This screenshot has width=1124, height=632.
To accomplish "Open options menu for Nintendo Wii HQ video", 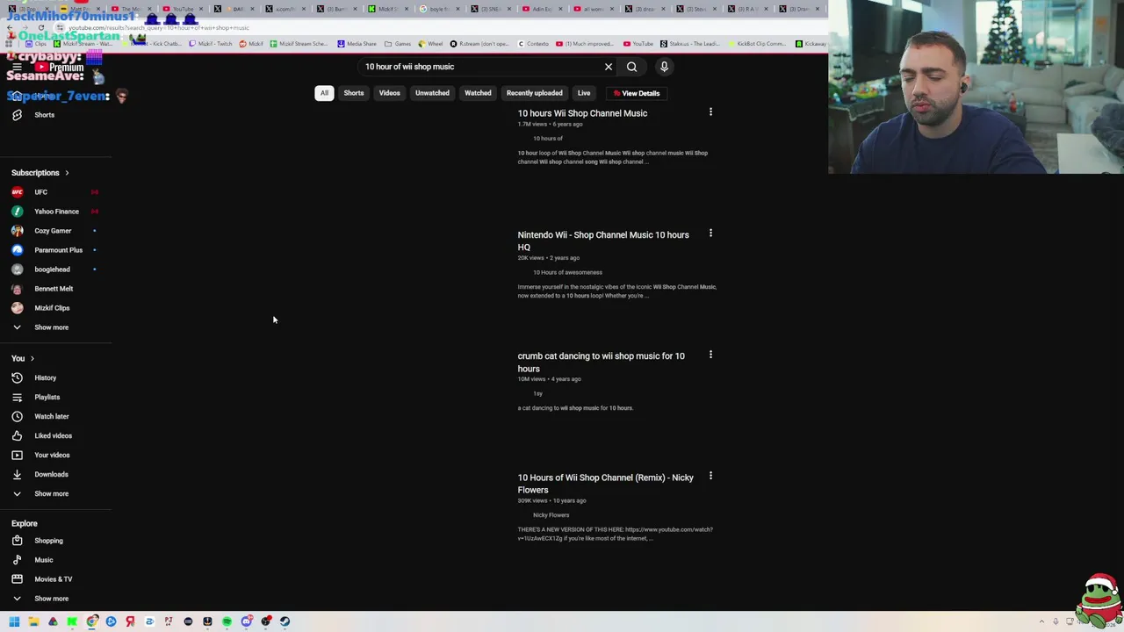I will 710,233.
